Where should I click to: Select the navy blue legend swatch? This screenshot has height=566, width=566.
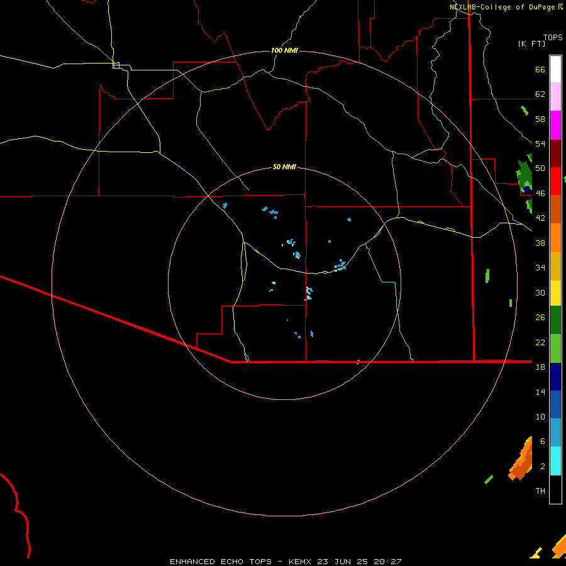point(555,377)
